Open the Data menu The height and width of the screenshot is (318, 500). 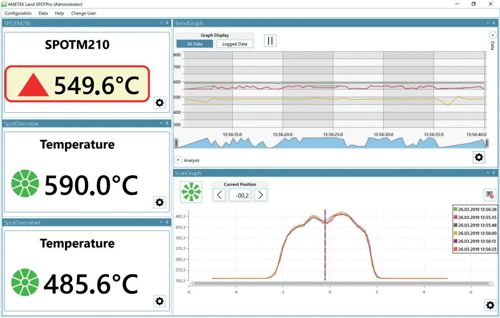43,14
